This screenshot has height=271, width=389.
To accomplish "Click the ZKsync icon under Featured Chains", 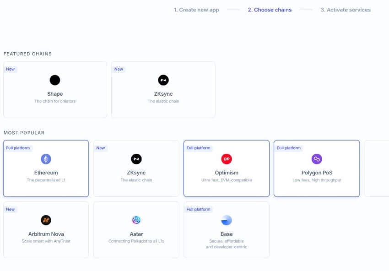I will click(x=163, y=80).
